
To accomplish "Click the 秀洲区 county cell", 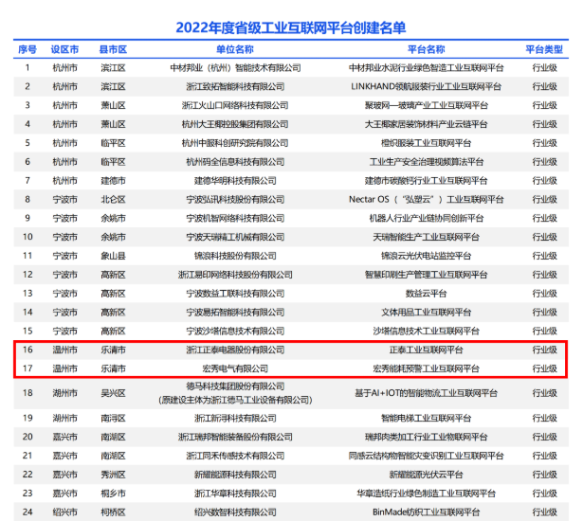I will (x=114, y=475).
